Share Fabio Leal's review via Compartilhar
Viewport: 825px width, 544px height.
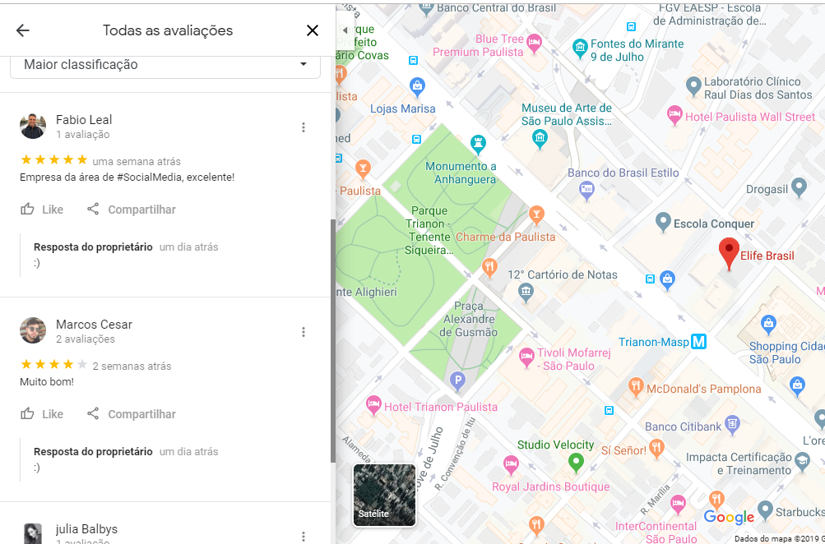tap(132, 210)
